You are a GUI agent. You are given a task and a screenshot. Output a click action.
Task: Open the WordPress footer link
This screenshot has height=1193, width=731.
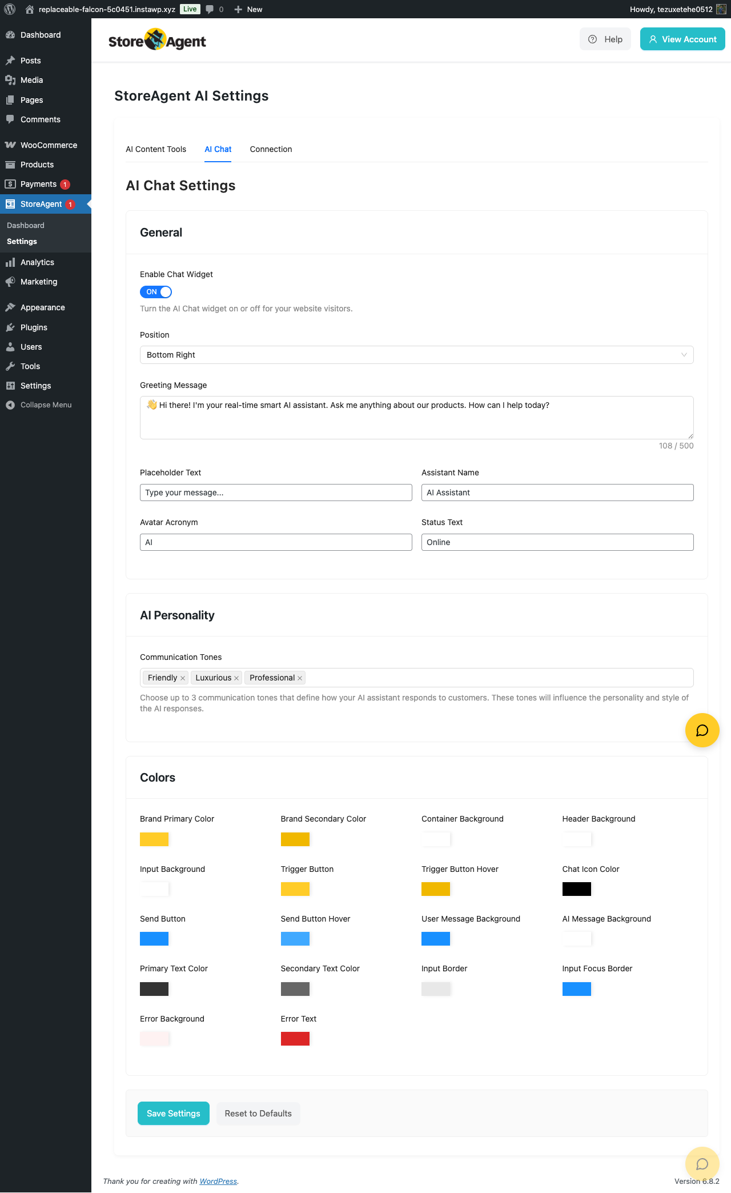218,1181
